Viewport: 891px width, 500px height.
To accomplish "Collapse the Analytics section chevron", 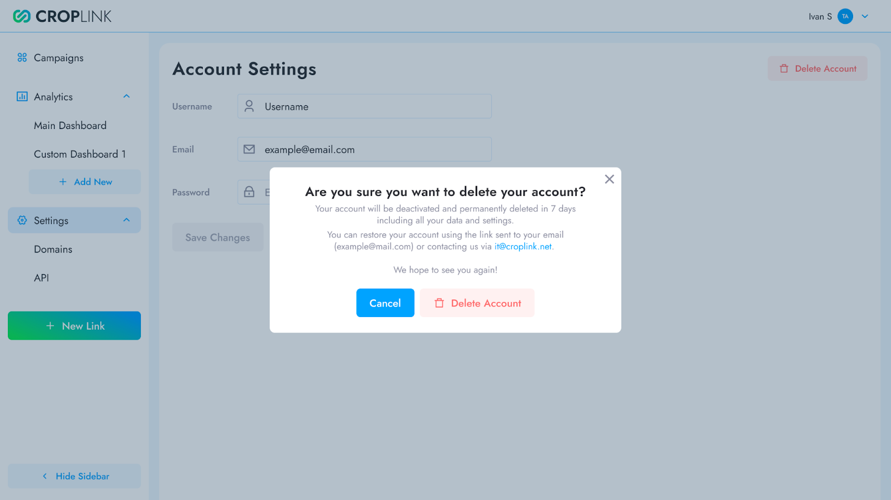I will 126,96.
